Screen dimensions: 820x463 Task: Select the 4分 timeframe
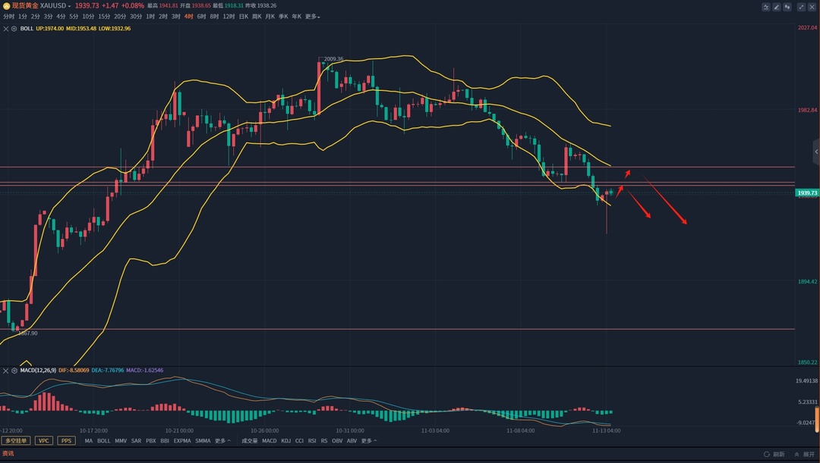point(61,17)
